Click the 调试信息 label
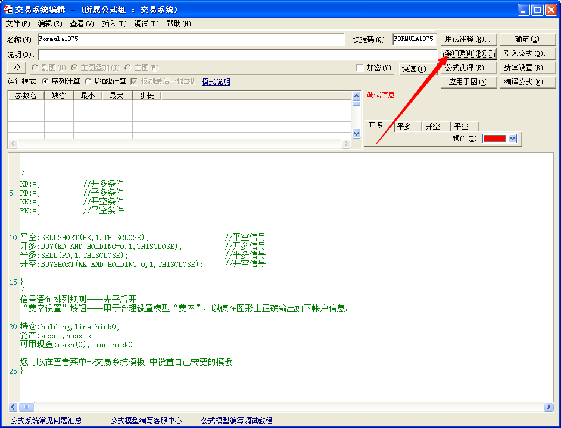The width and height of the screenshot is (561, 428). (382, 95)
